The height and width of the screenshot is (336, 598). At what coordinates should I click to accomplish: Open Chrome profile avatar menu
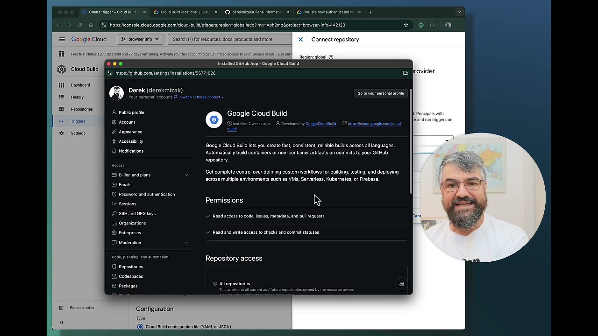(448, 25)
